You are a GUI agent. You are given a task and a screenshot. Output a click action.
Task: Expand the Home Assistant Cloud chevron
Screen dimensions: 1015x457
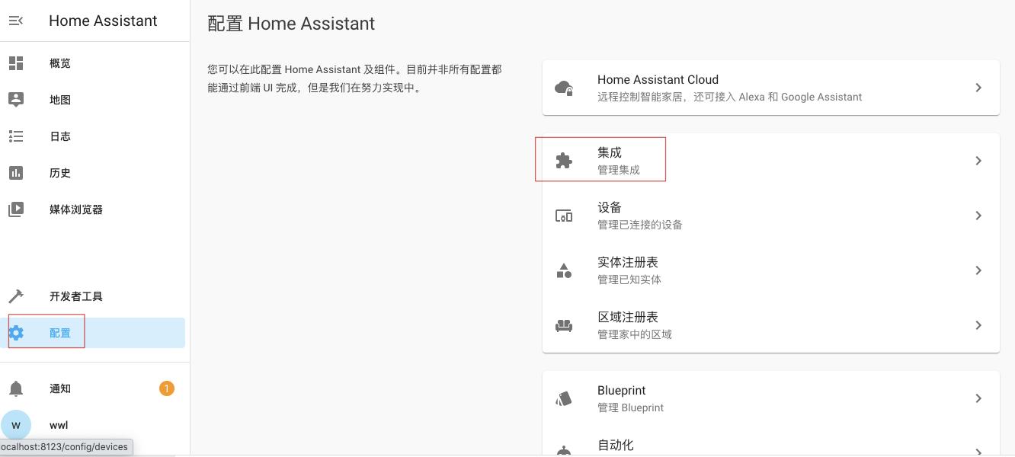pos(979,87)
